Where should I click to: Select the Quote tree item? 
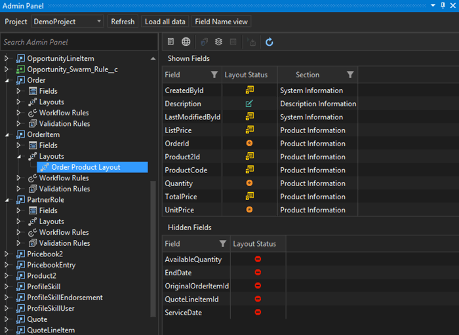(x=37, y=319)
